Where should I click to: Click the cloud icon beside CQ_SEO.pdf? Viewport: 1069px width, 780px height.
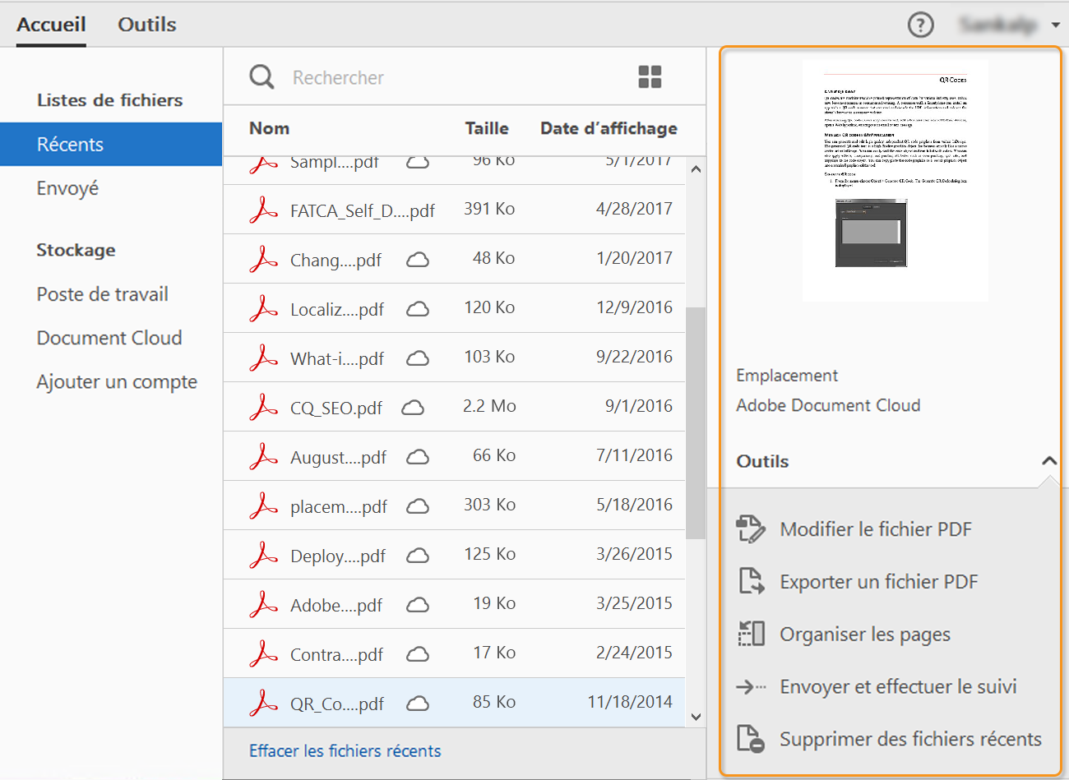tap(413, 408)
